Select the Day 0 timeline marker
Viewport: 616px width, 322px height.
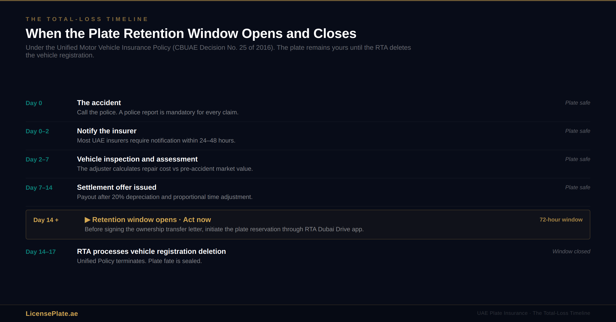coord(34,103)
